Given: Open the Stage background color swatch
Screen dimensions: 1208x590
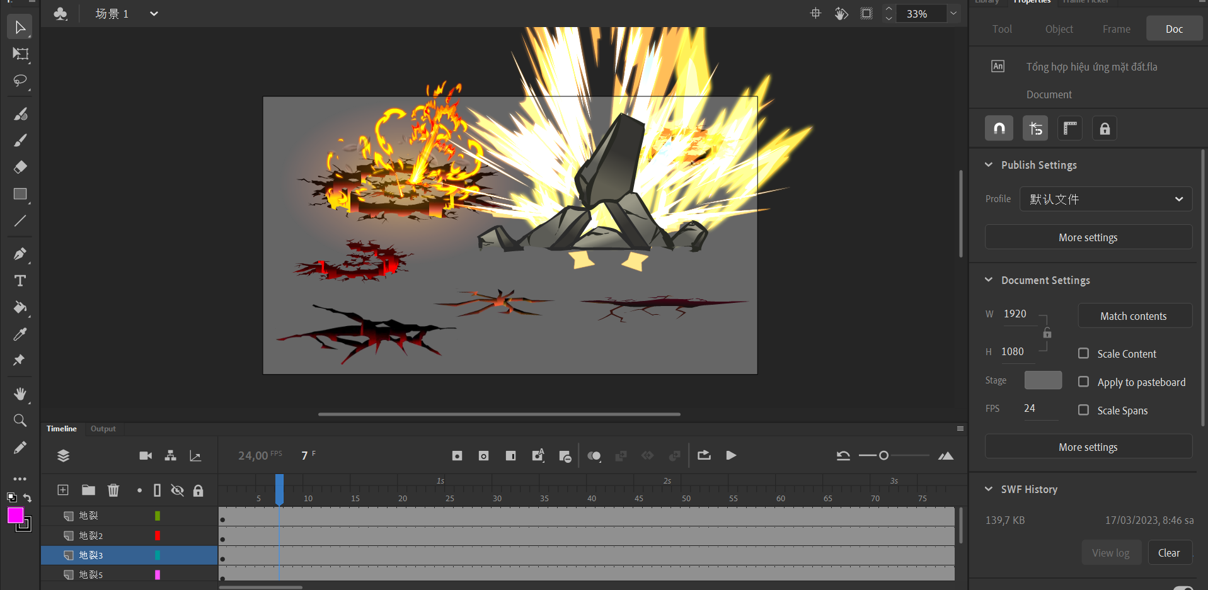Looking at the screenshot, I should coord(1043,380).
